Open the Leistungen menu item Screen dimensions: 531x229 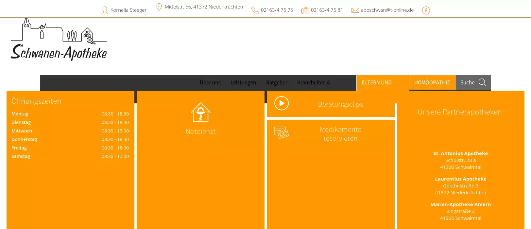pyautogui.click(x=243, y=83)
